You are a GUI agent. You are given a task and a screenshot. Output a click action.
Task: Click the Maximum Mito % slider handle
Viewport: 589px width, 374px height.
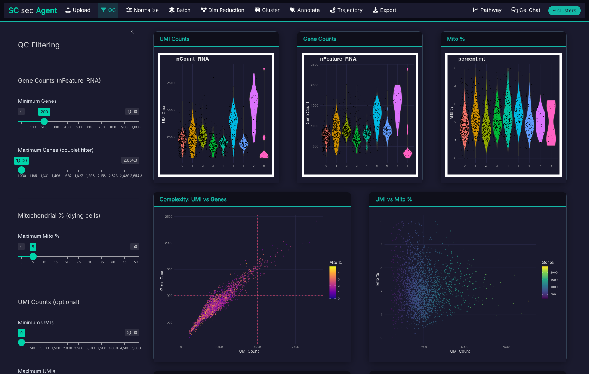33,256
